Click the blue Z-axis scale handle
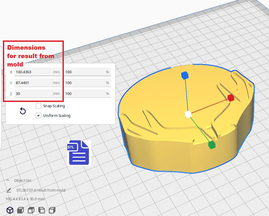 coord(185,75)
